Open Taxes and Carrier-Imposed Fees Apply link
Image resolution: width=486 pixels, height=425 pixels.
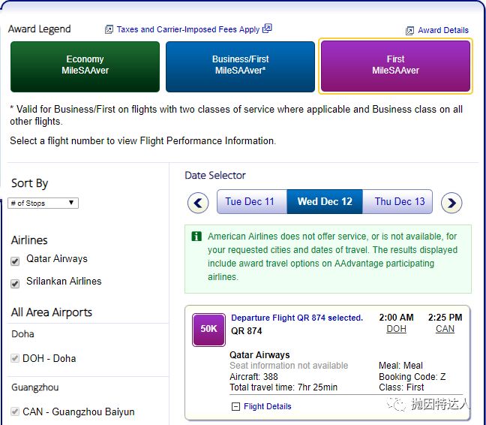coord(188,29)
